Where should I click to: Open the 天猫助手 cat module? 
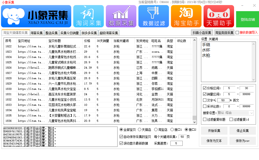[x=219, y=16]
